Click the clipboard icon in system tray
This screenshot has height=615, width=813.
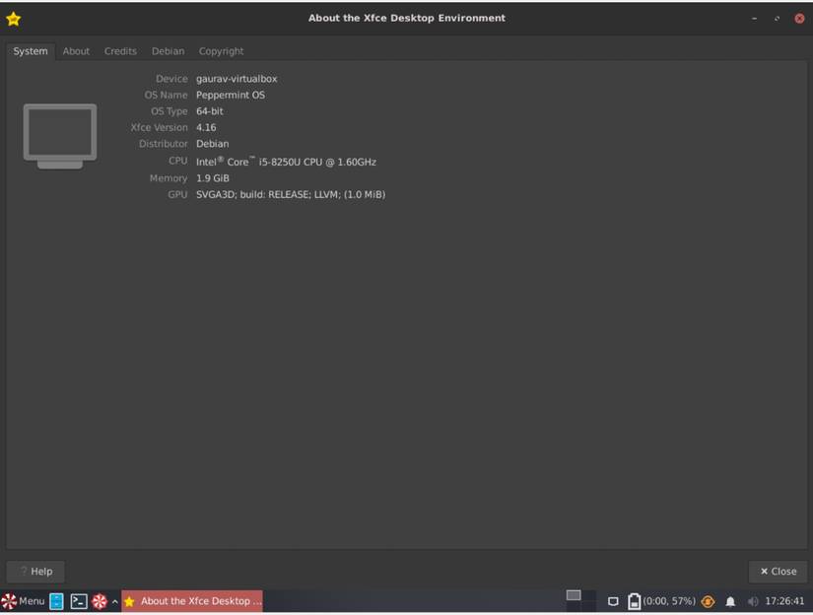point(613,601)
